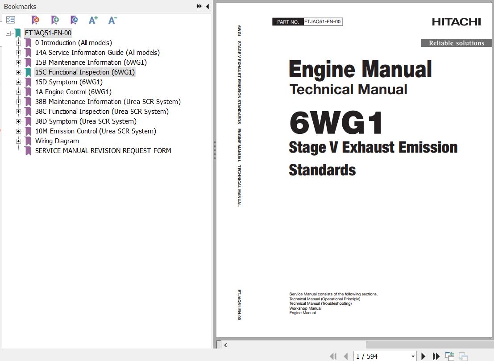Image resolution: width=494 pixels, height=361 pixels.
Task: Click the 'Workshop Manual' line
Action: 305,308
